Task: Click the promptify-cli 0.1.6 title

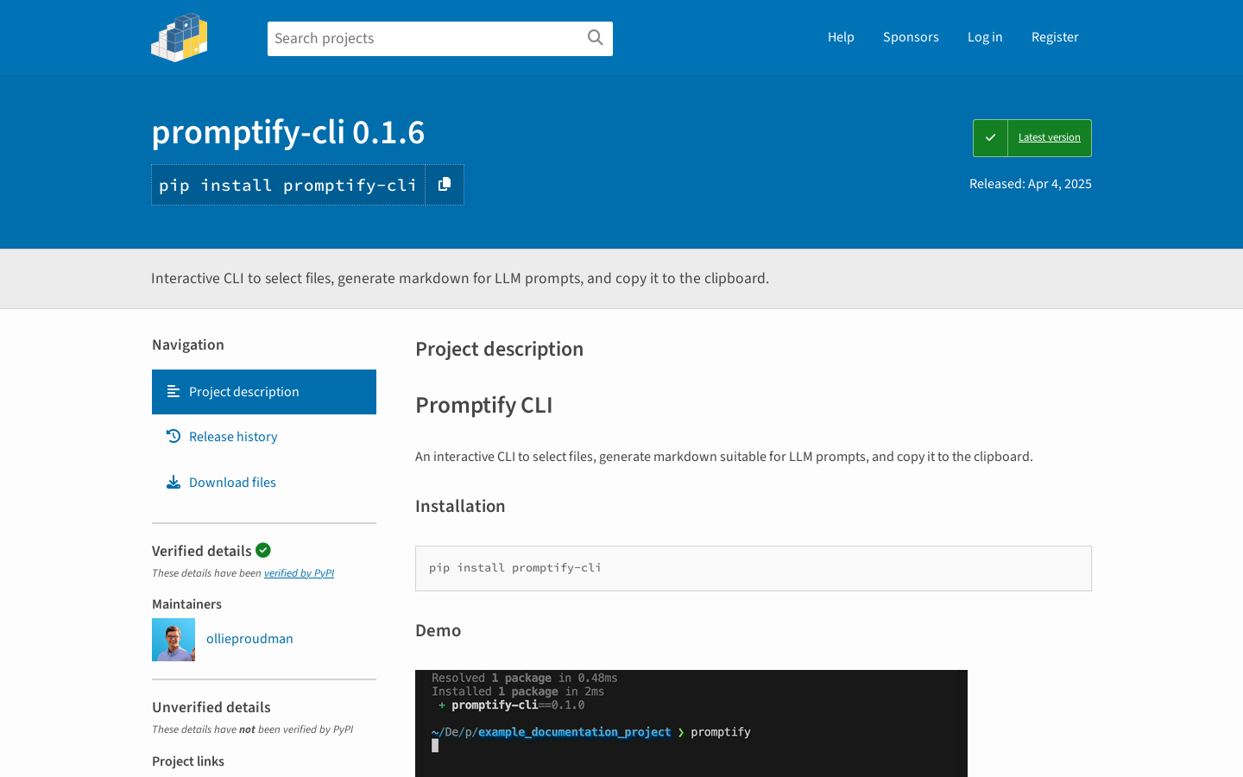Action: pyautogui.click(x=288, y=132)
